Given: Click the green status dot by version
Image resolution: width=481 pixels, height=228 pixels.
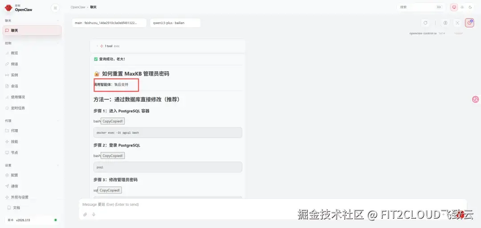Looking at the screenshot, I should click(56, 220).
